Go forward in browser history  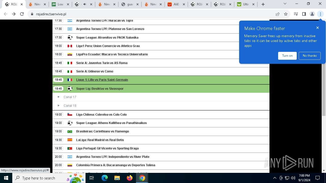pyautogui.click(x=14, y=14)
